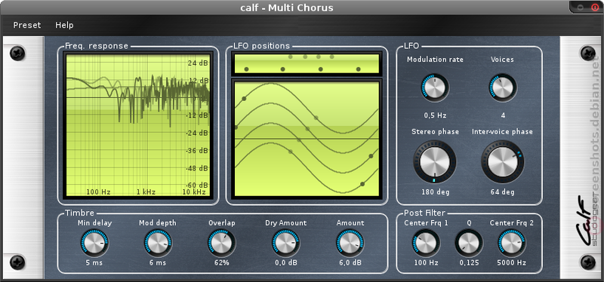The width and height of the screenshot is (604, 282).
Task: Click the Stereo phase knob
Action: coord(435,161)
